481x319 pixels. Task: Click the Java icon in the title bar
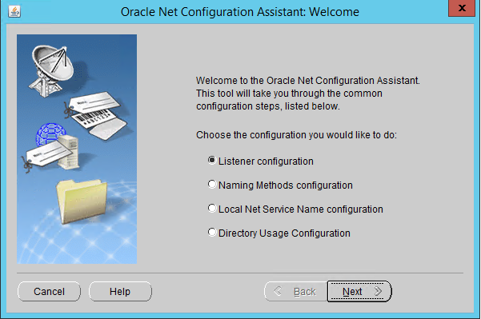click(14, 12)
